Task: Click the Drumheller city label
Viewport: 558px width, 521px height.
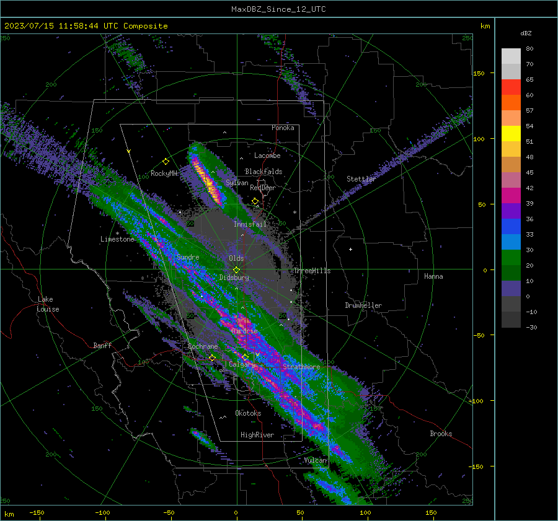Action: tap(363, 305)
